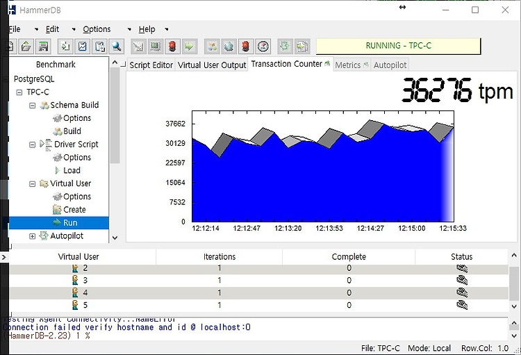The image size is (521, 355).
Task: Click benchmark tree scroll up arrow
Action: (115, 63)
